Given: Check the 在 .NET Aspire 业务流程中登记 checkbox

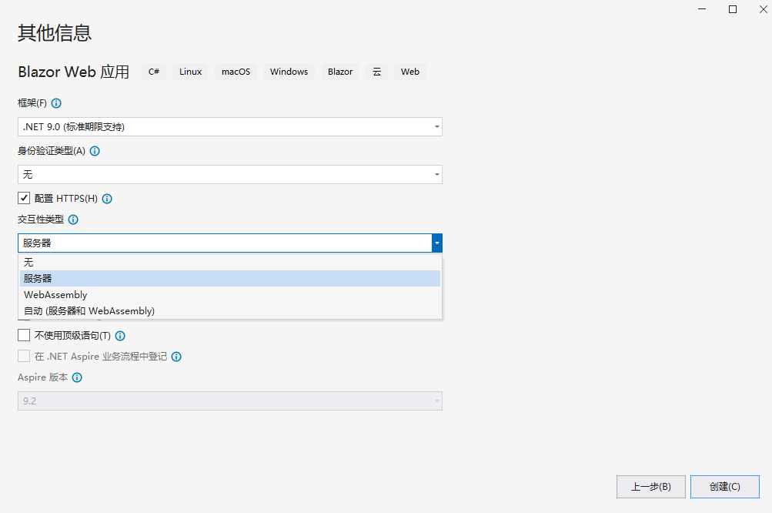Looking at the screenshot, I should tap(24, 356).
